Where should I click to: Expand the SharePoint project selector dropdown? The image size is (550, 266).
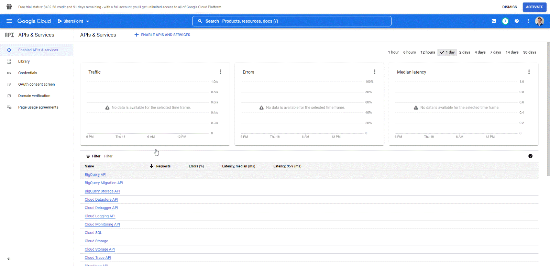(74, 21)
